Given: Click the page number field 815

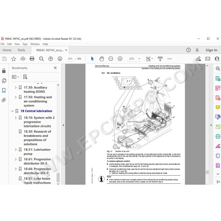Looking at the screenshot, I should pos(70,59).
